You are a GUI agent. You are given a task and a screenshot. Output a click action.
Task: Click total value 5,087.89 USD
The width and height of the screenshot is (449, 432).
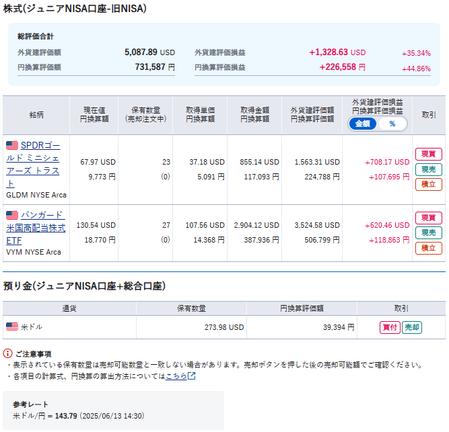(149, 52)
